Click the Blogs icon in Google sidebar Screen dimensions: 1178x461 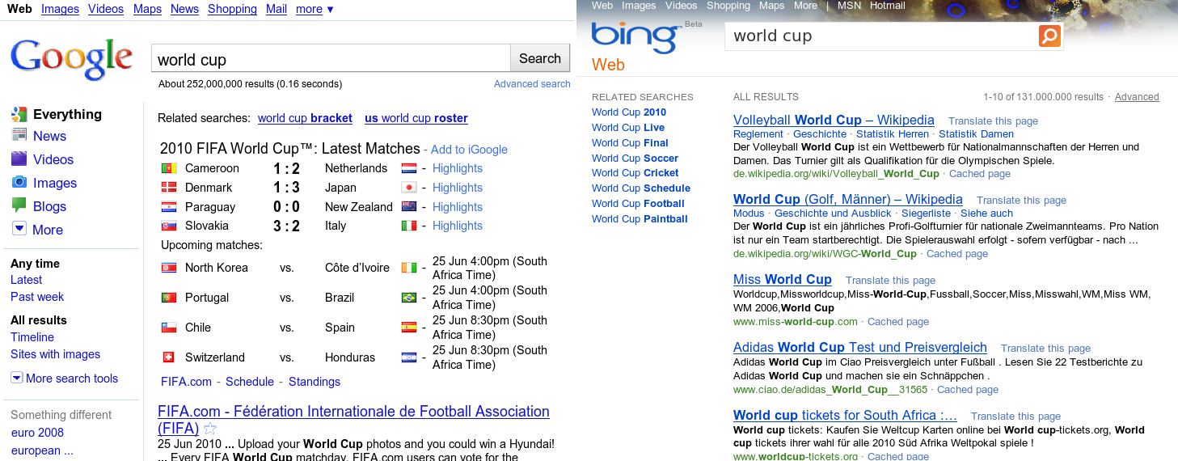[x=19, y=206]
